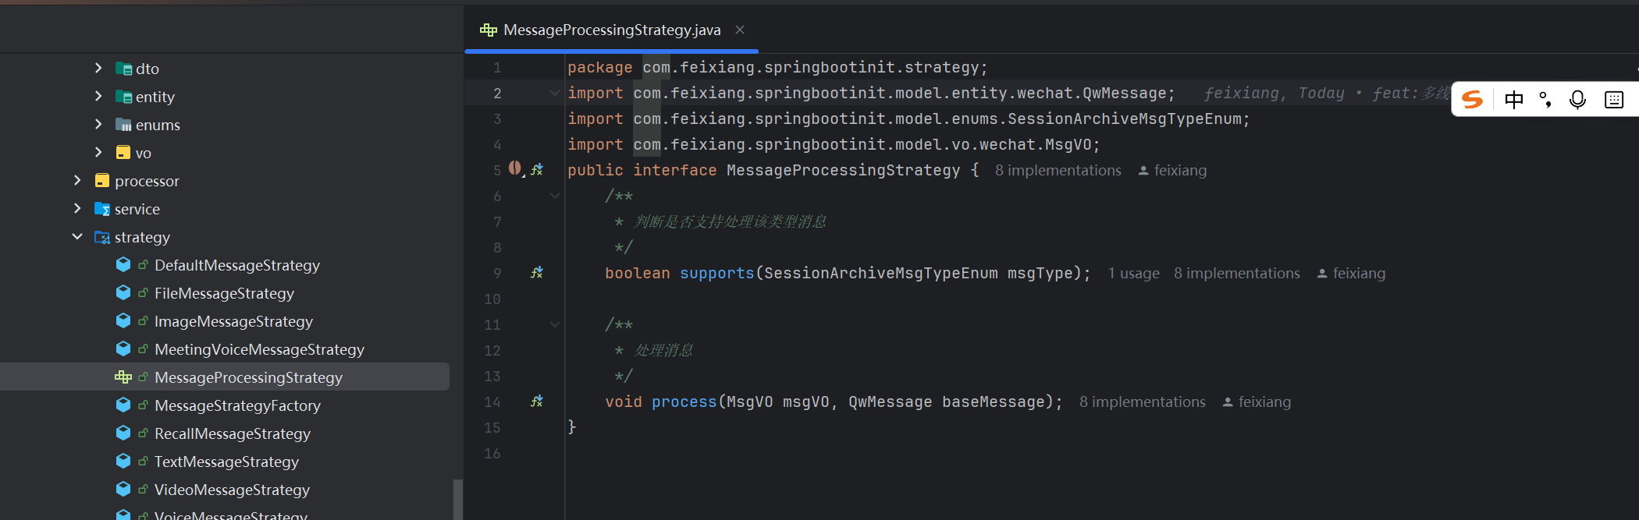Close the MessageProcessingStrategy.java tab
1639x520 pixels.
pyautogui.click(x=740, y=30)
